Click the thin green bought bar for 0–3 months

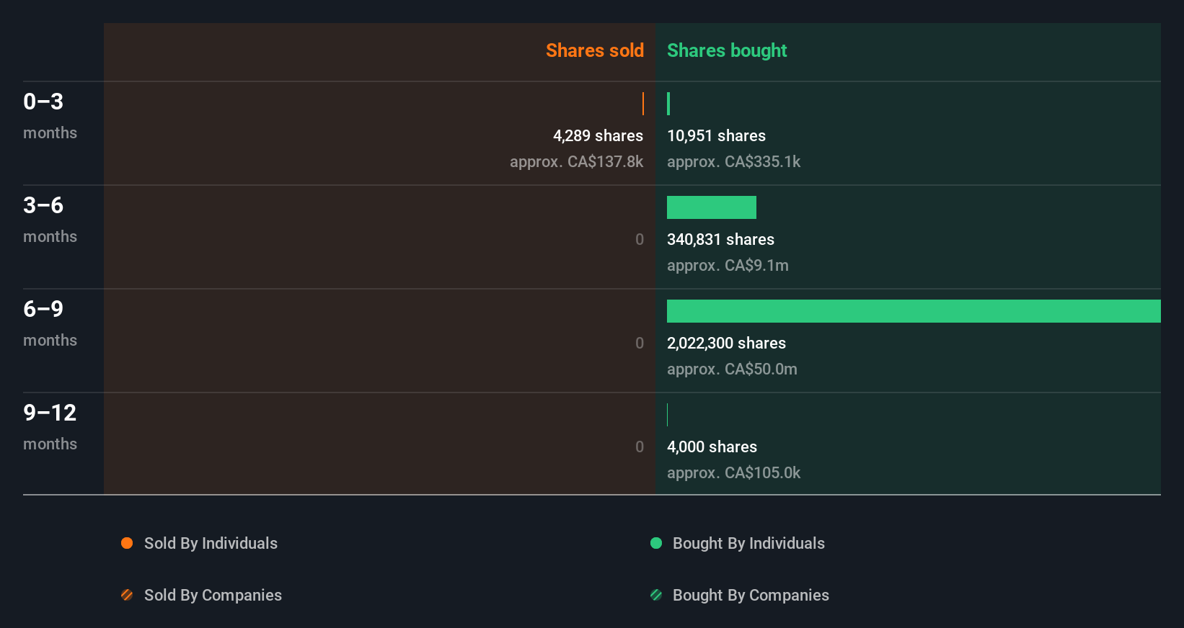(668, 104)
